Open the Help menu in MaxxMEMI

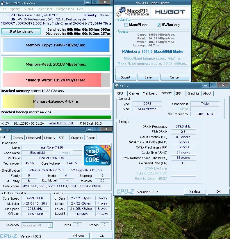point(80,9)
